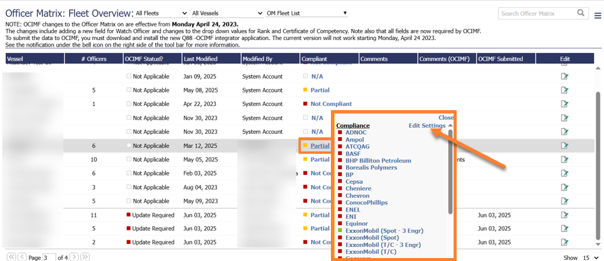
Task: Click edit icon for Mar 12, 2025 row
Action: pyautogui.click(x=564, y=146)
